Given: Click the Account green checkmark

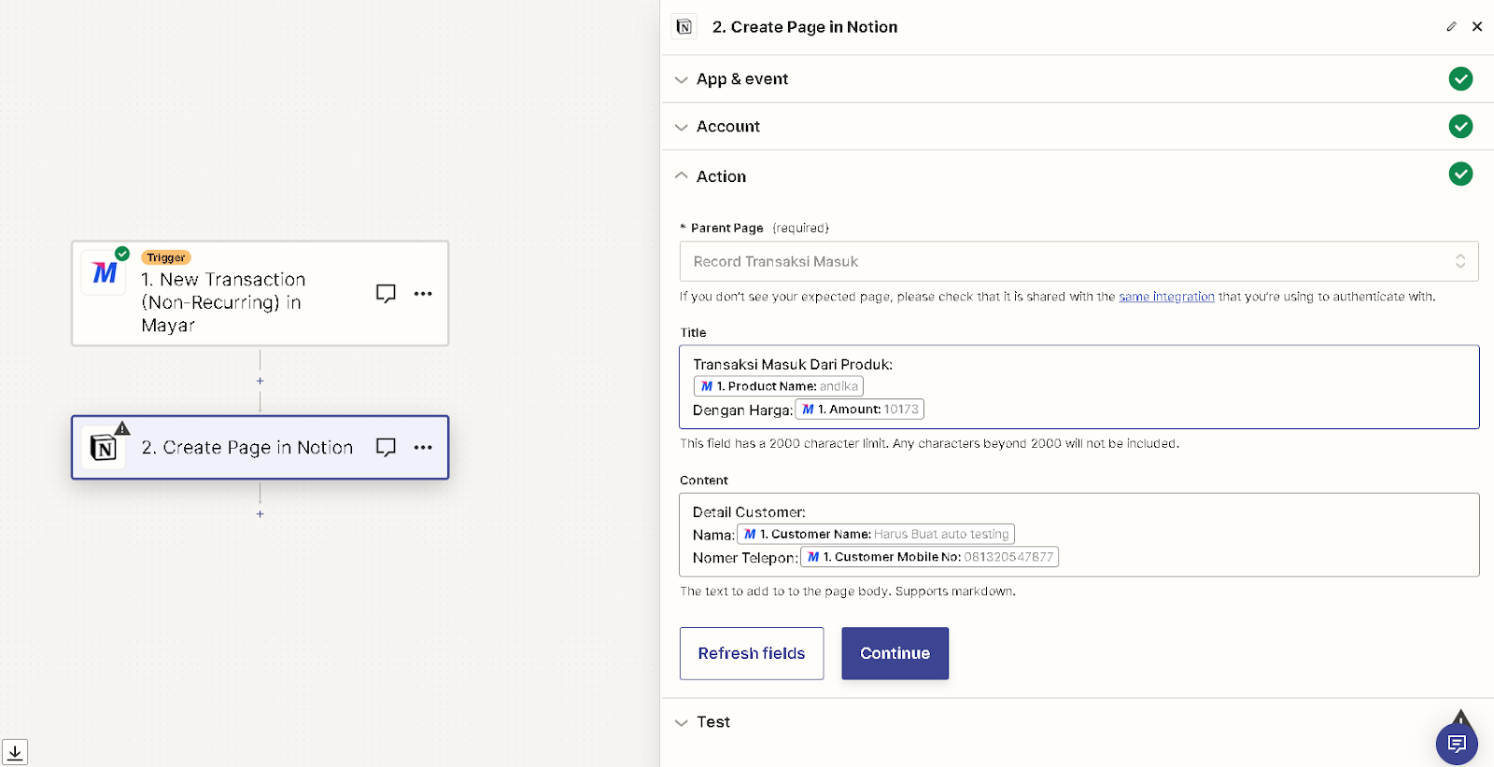Looking at the screenshot, I should point(1460,126).
